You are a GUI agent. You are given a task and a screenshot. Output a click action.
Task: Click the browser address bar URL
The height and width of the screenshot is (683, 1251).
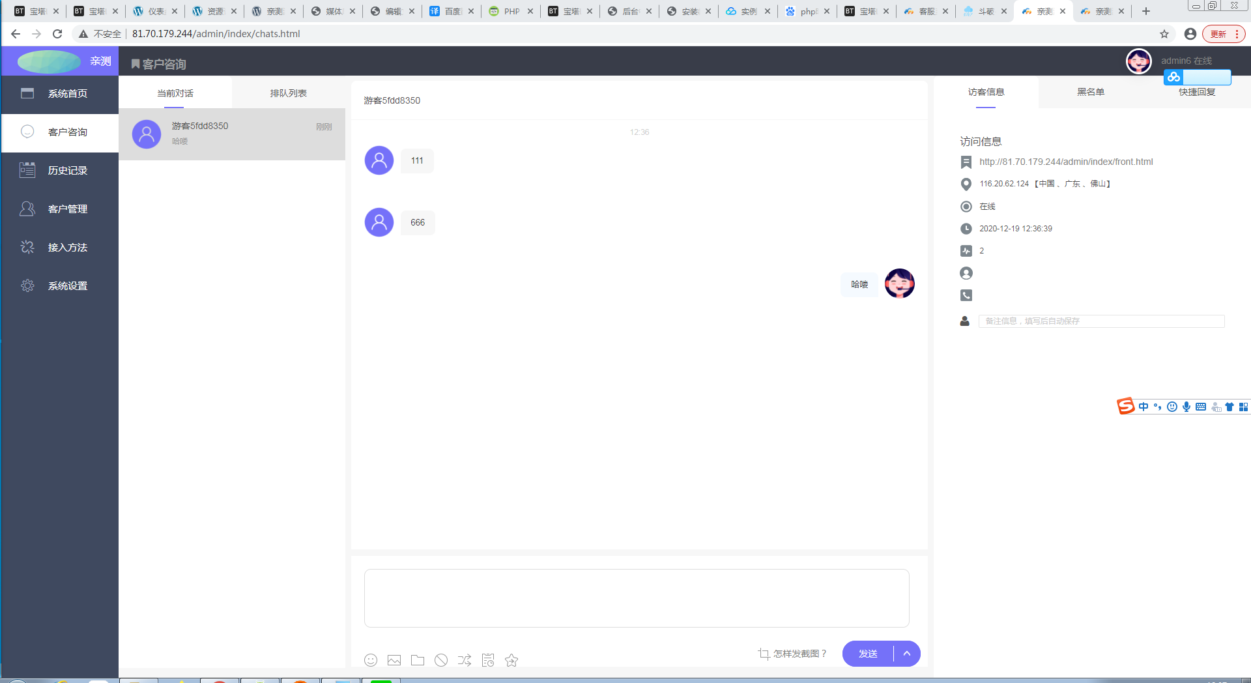(x=216, y=34)
